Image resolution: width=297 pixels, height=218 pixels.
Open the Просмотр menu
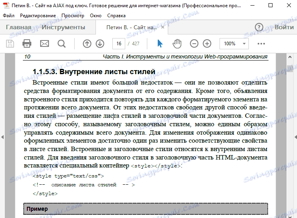73,16
